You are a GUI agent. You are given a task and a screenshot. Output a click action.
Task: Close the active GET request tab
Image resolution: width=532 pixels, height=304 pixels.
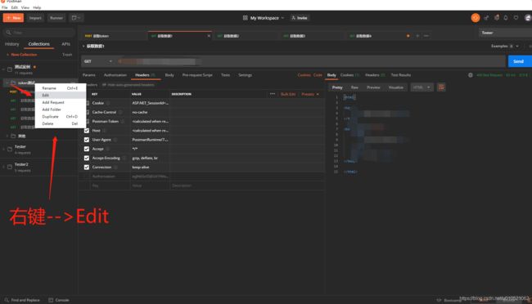[209, 36]
